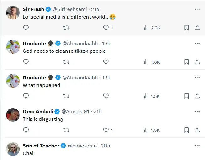This screenshot has height=160, width=205.
Task: Retweet Sir Fresh's social media post
Action: pos(66,28)
